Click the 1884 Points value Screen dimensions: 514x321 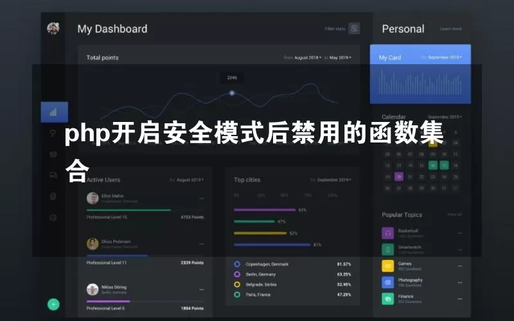tap(192, 308)
